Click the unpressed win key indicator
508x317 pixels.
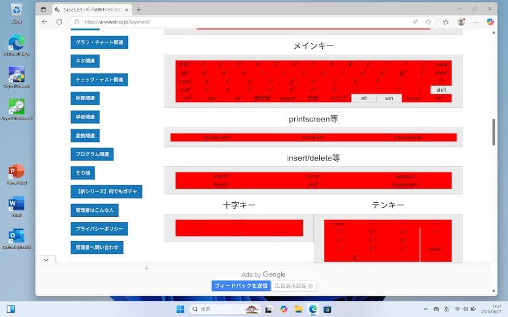pyautogui.click(x=389, y=98)
